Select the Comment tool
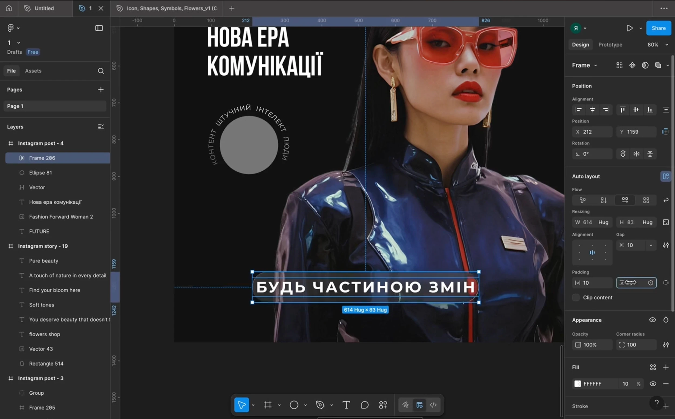The width and height of the screenshot is (675, 419). pyautogui.click(x=365, y=405)
